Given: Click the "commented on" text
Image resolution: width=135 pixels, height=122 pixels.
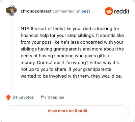Looking at the screenshot, I should [x=66, y=11].
